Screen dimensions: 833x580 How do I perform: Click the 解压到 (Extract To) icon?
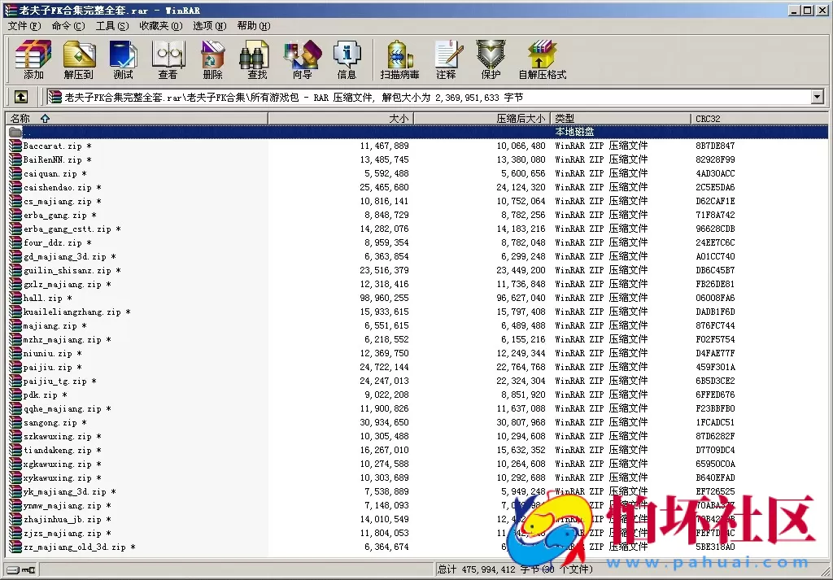77,59
